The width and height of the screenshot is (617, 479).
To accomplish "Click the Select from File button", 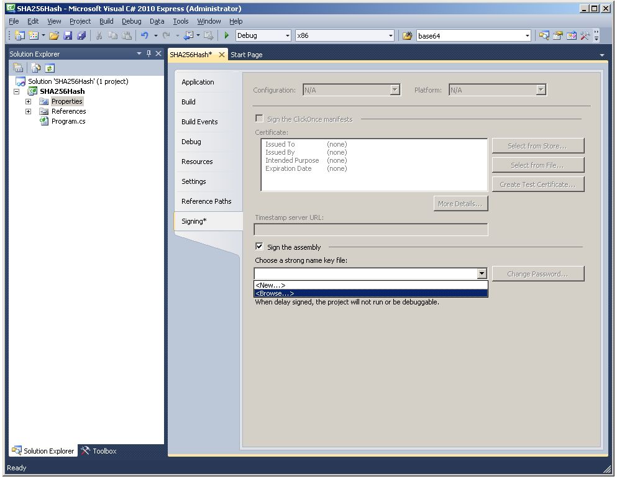I will tap(538, 165).
